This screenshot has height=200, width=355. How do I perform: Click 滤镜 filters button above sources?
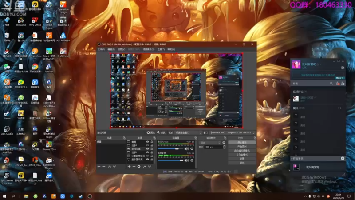(161, 132)
